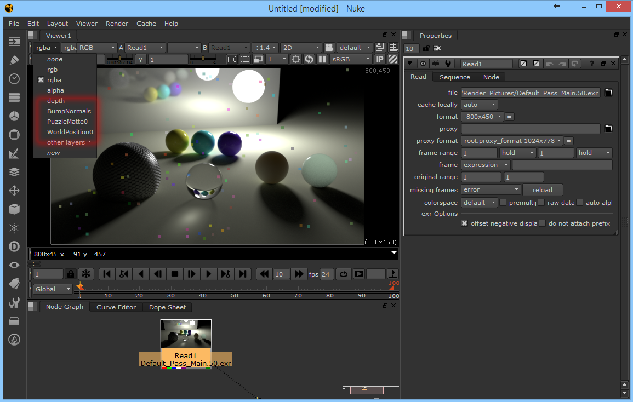Toggle the clipping warning striped button

393,59
